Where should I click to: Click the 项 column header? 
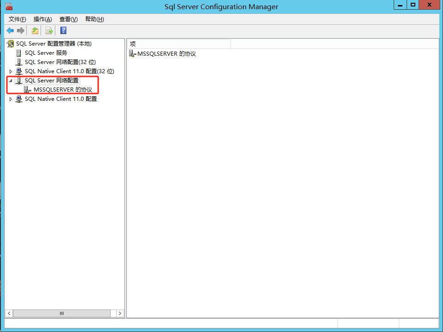[179, 44]
